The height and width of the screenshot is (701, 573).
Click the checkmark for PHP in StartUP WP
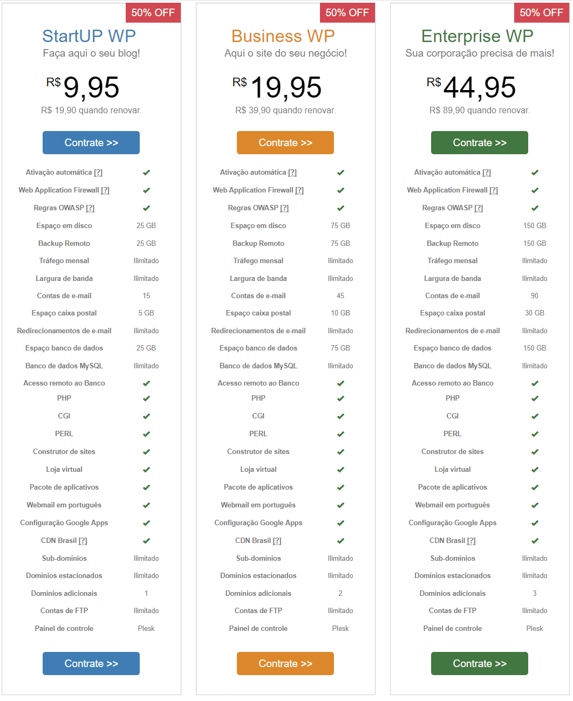point(146,398)
